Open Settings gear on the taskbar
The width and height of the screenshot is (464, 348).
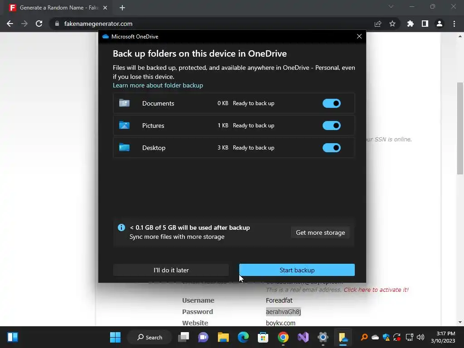pyautogui.click(x=323, y=337)
